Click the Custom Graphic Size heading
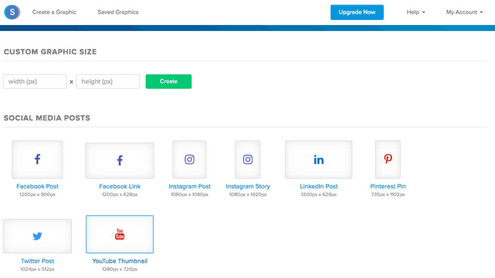Image resolution: width=495 pixels, height=278 pixels. 50,52
